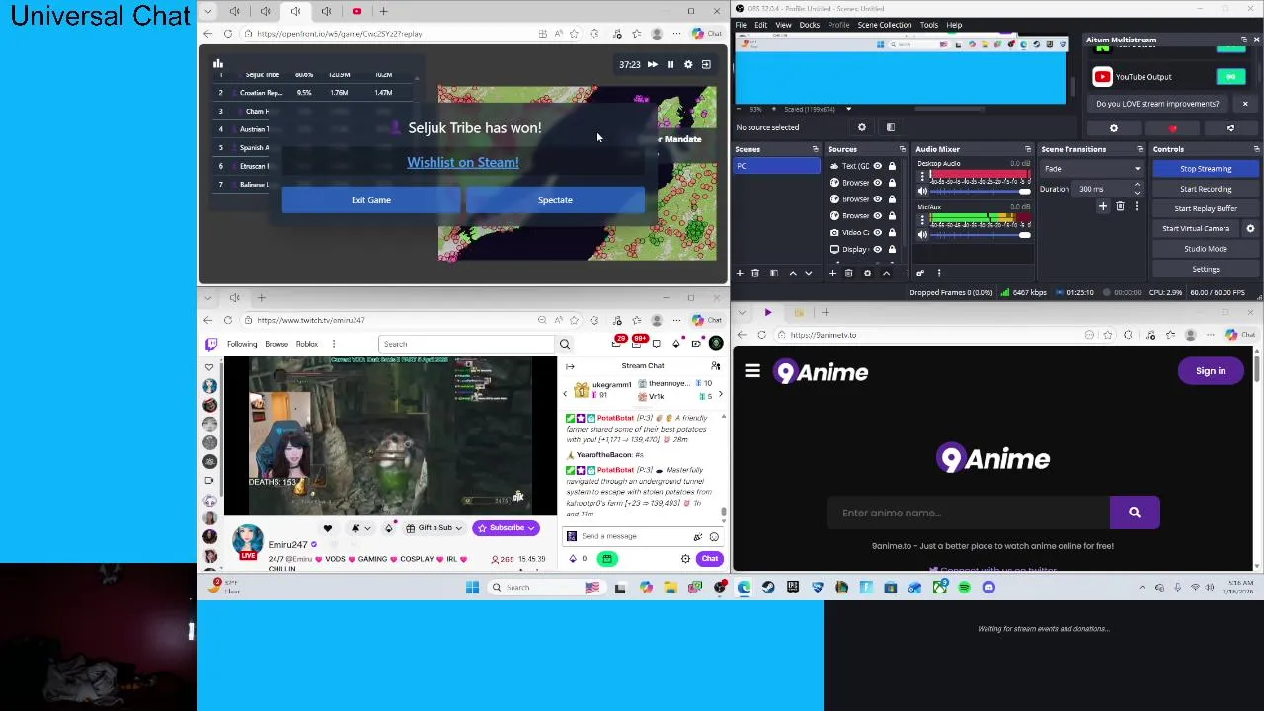Viewport: 1264px width, 711px height.
Task: Expand Gift a Sub dropdown
Action: click(x=458, y=528)
